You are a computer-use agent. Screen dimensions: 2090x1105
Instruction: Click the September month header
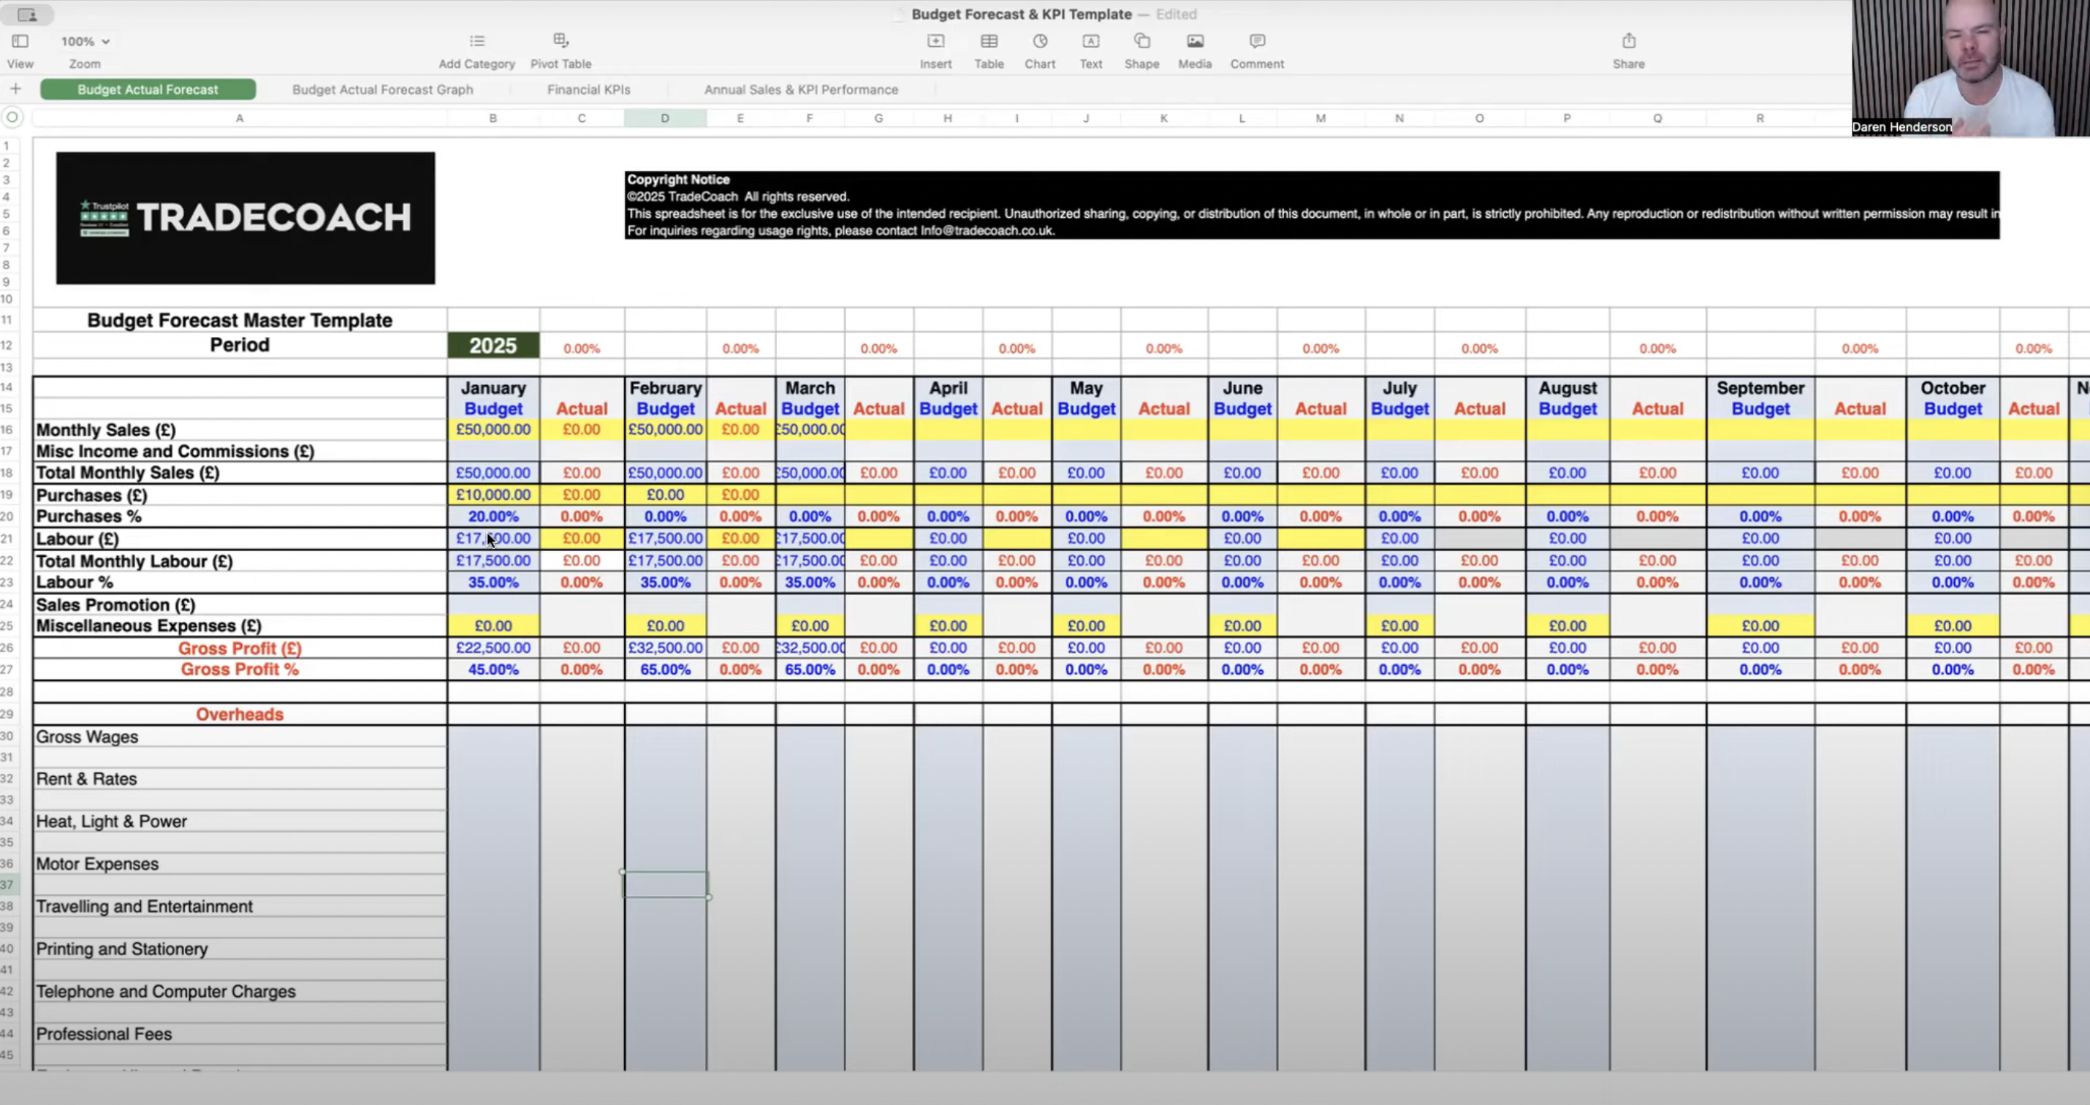point(1760,388)
